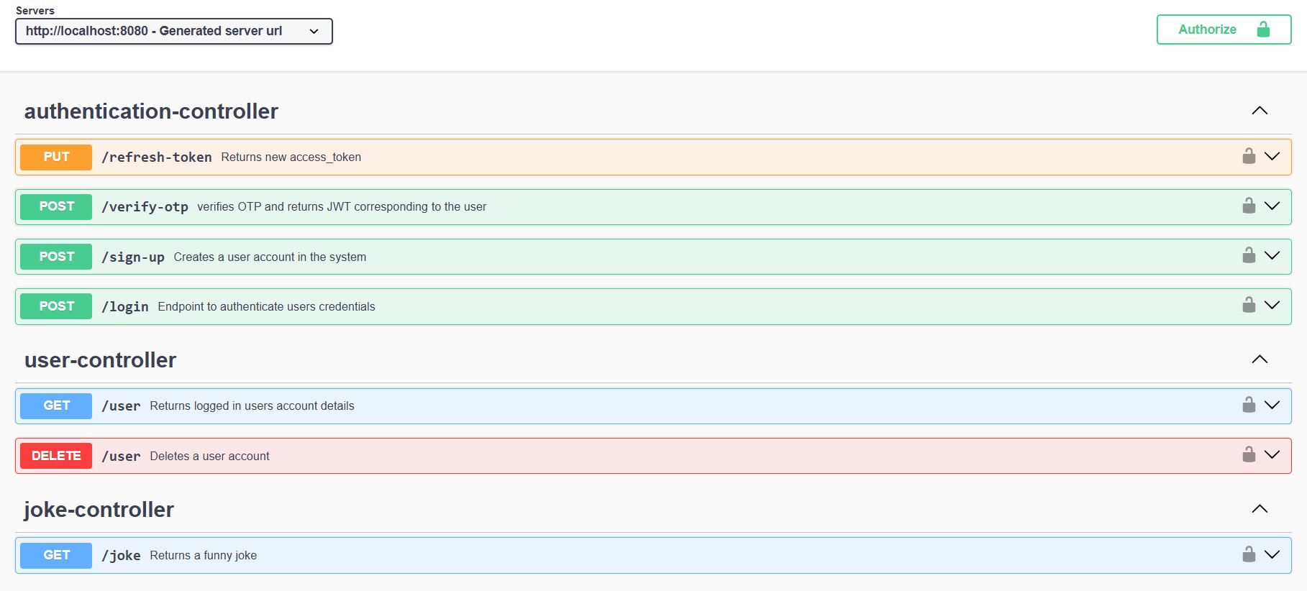
Task: Click the /joke path text
Action: click(x=121, y=556)
